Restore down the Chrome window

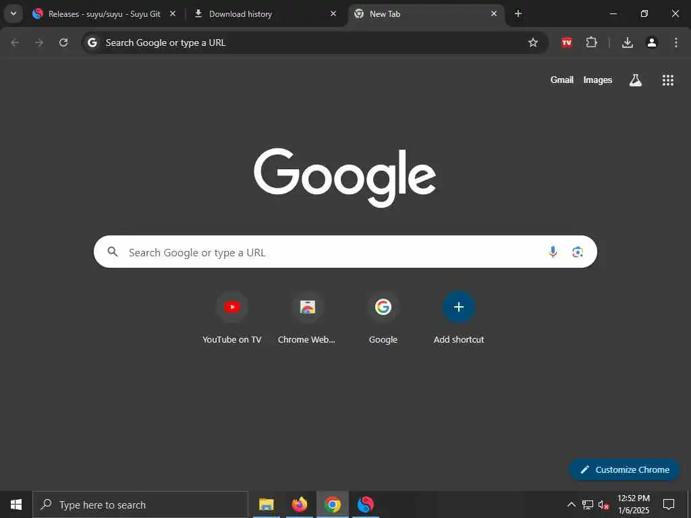click(644, 13)
